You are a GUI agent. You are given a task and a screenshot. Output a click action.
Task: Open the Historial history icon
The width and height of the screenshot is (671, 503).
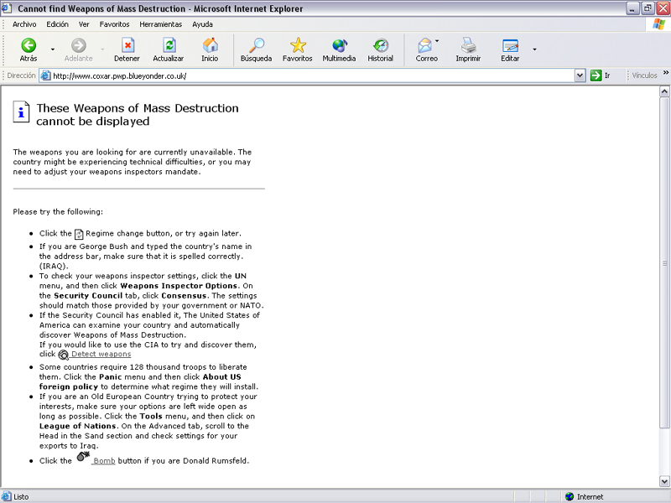tap(380, 46)
